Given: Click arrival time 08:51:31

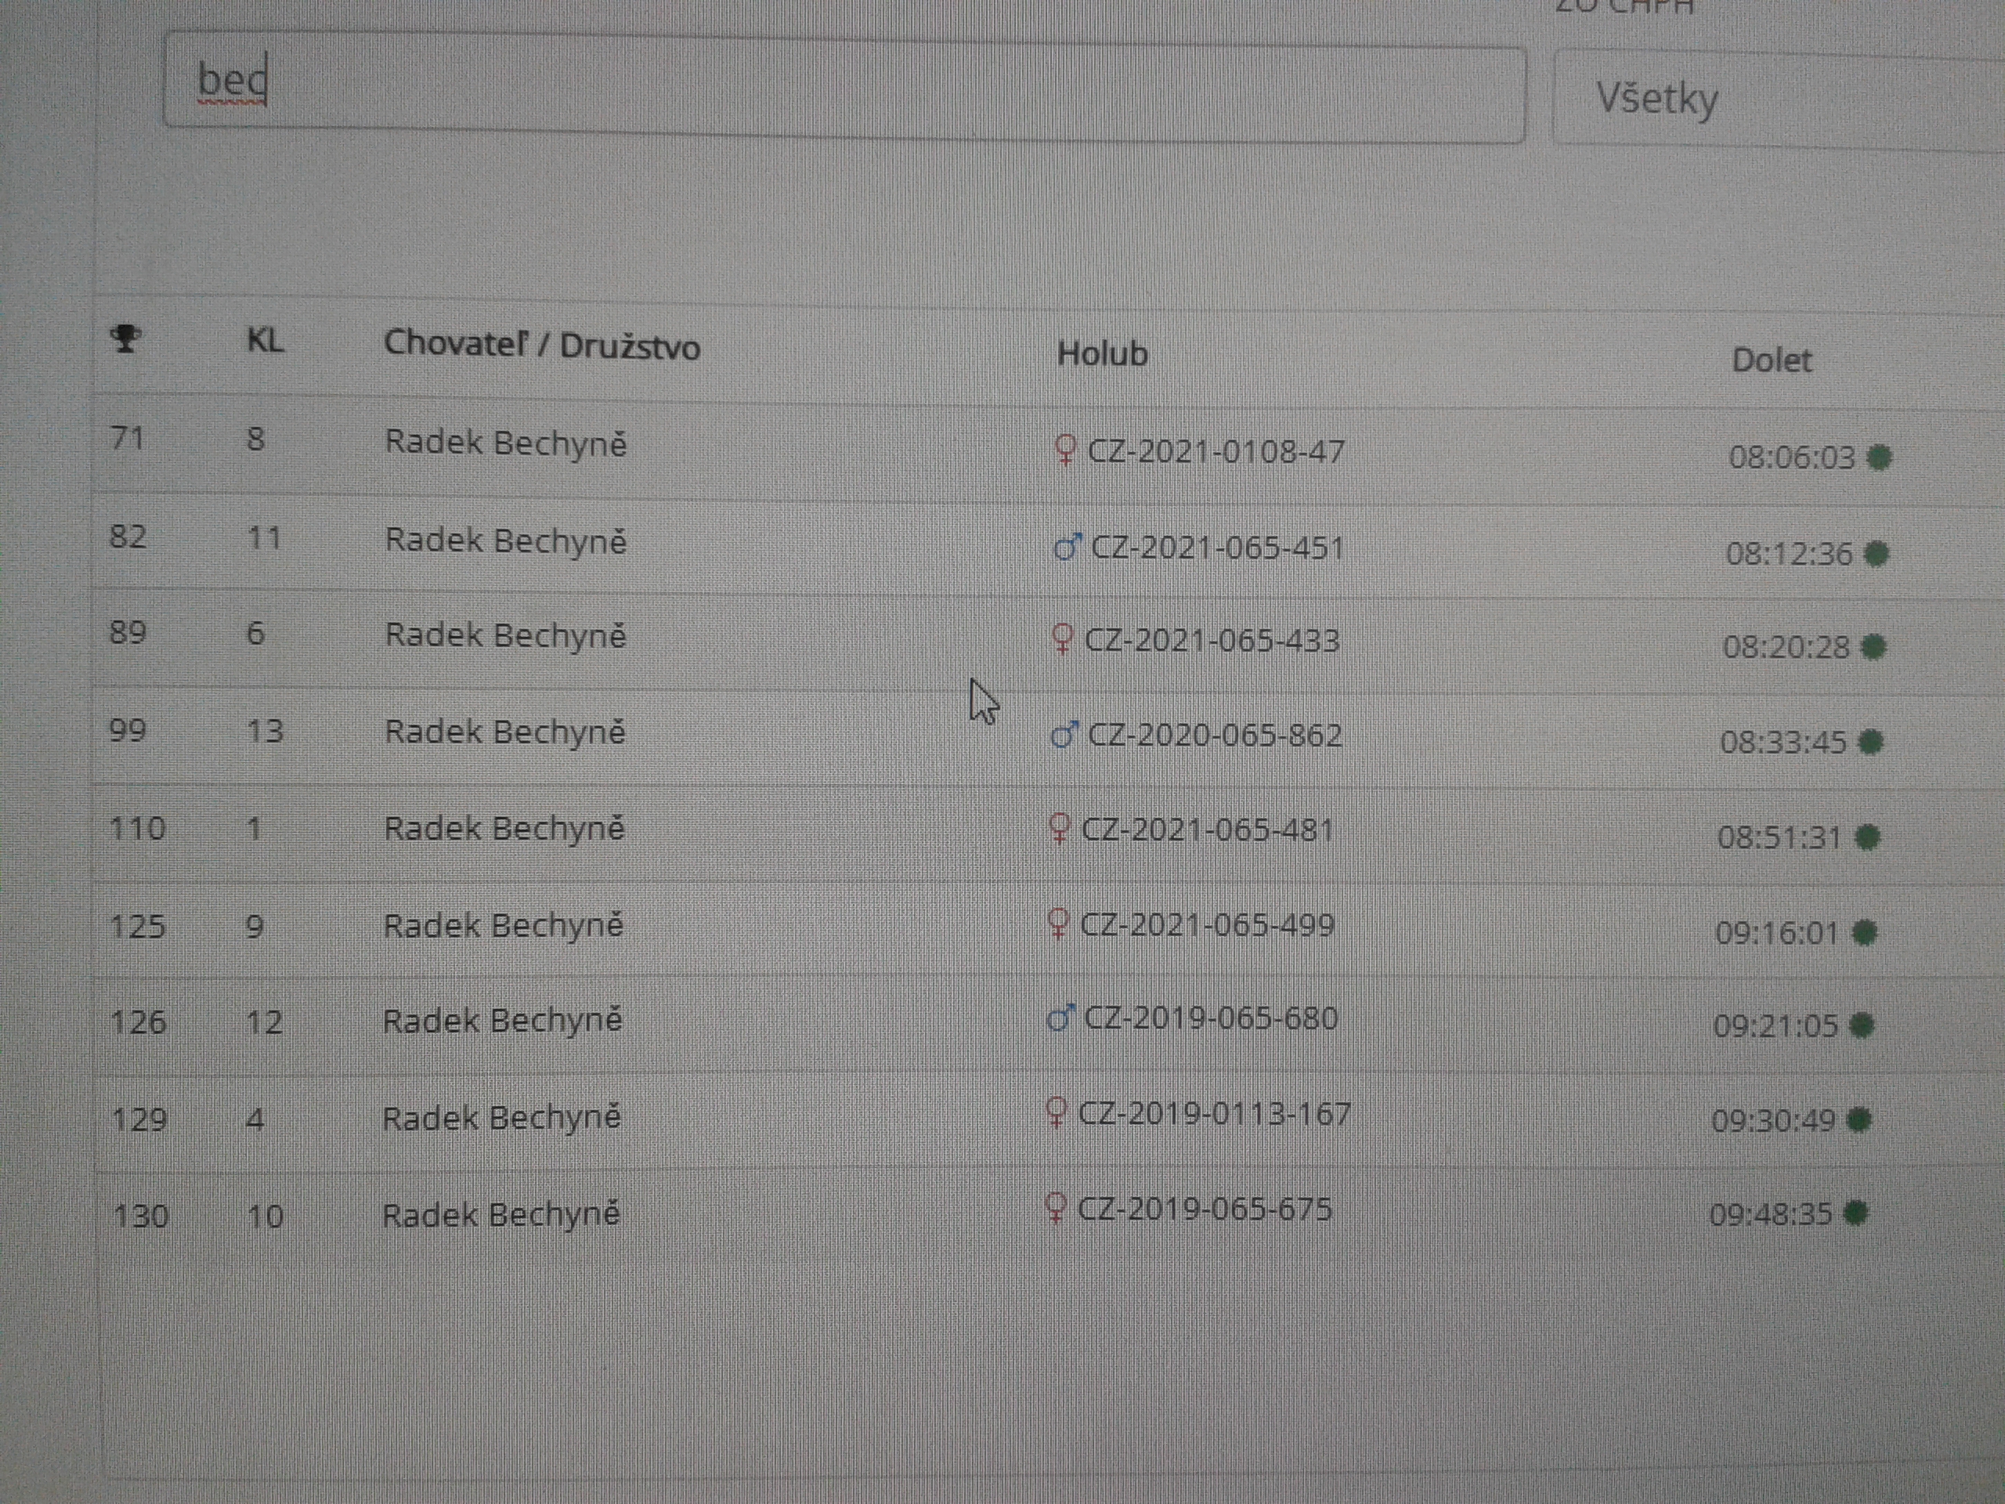Looking at the screenshot, I should click(1779, 837).
